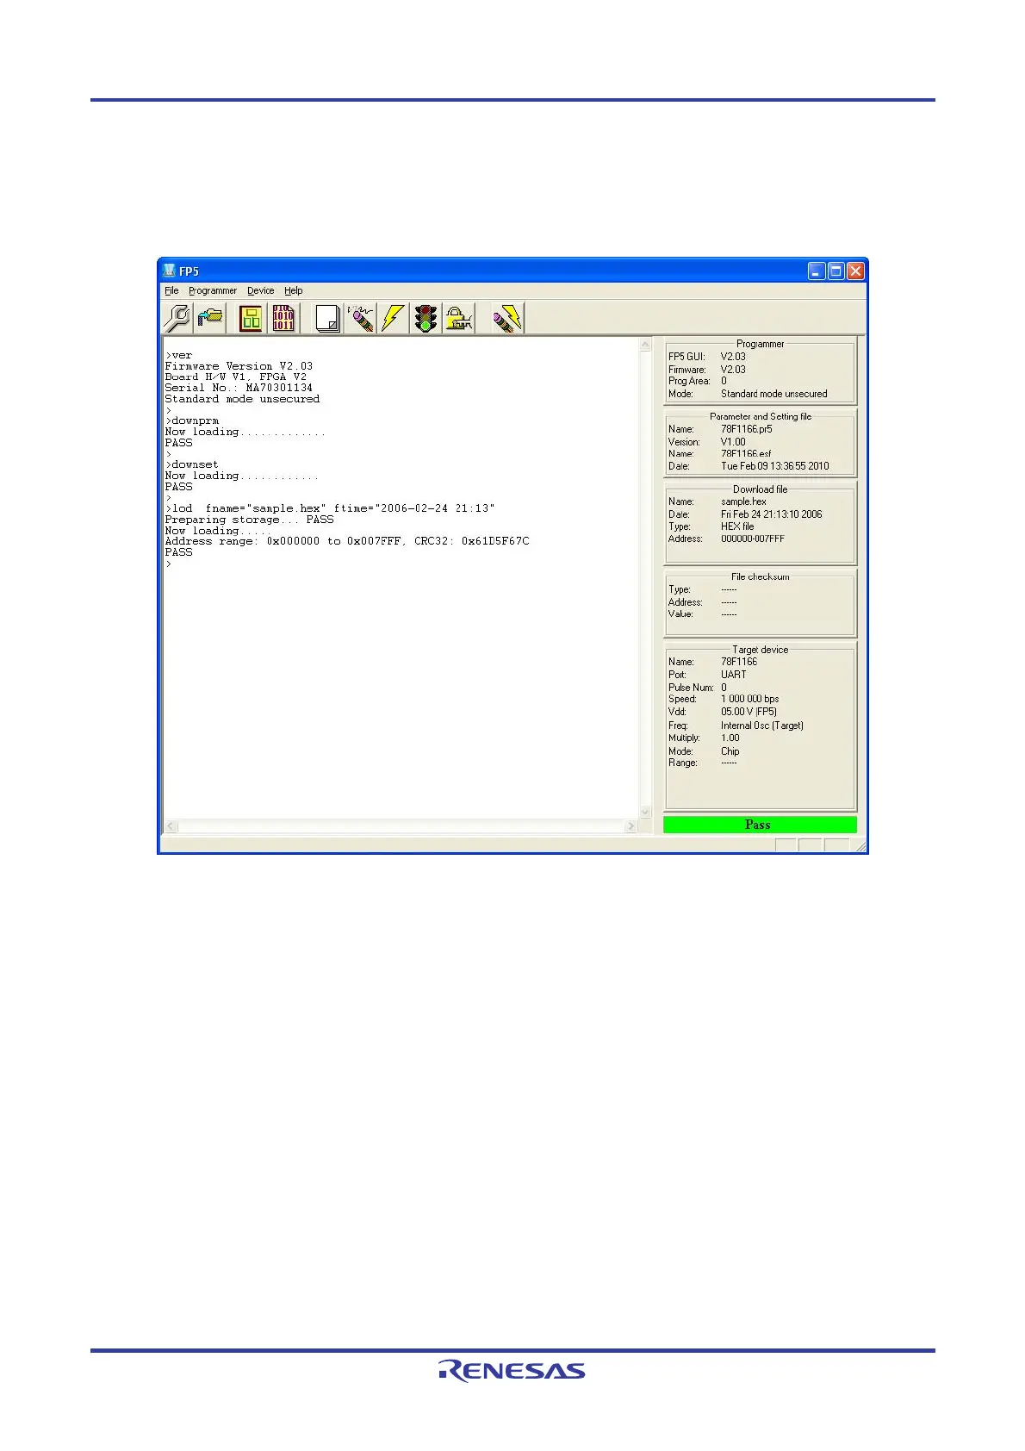Click the console vertical scrollbar down arrow
Viewport: 1025px width, 1451px height.
point(645,812)
